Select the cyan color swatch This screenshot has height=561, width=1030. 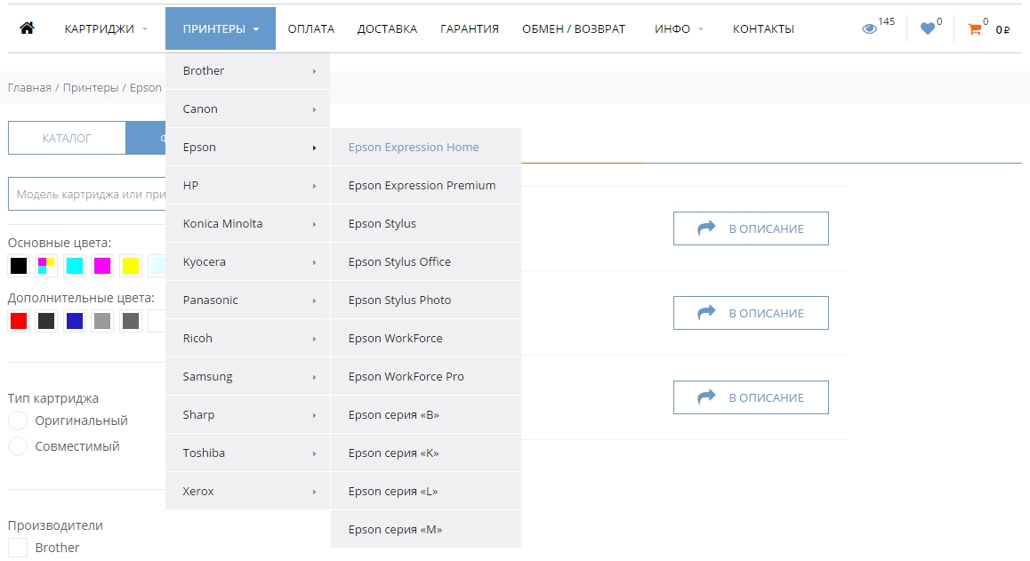pos(75,265)
